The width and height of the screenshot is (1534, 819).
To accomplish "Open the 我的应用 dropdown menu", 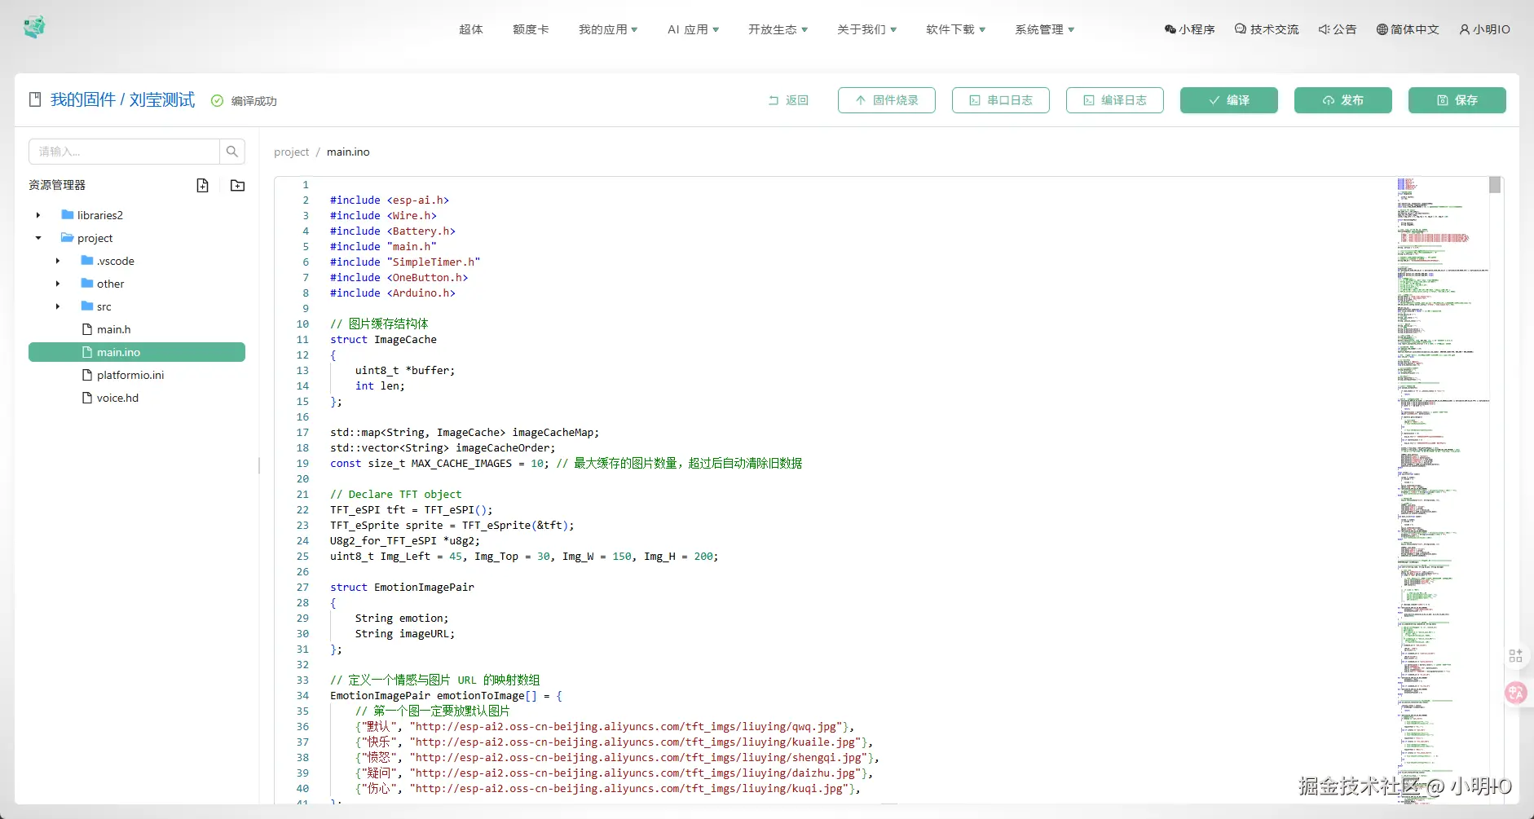I will coord(608,29).
